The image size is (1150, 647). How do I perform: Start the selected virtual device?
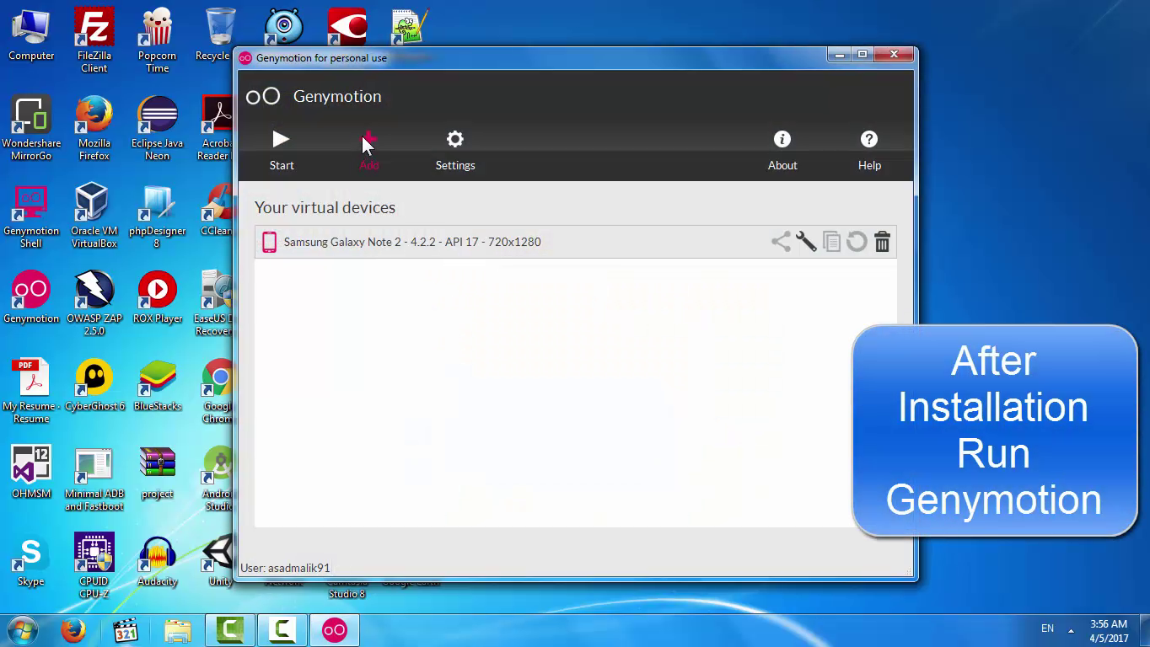(x=282, y=151)
